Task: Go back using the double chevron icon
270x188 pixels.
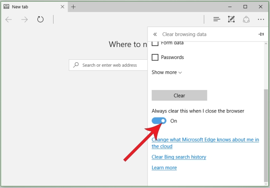Action: click(x=155, y=34)
